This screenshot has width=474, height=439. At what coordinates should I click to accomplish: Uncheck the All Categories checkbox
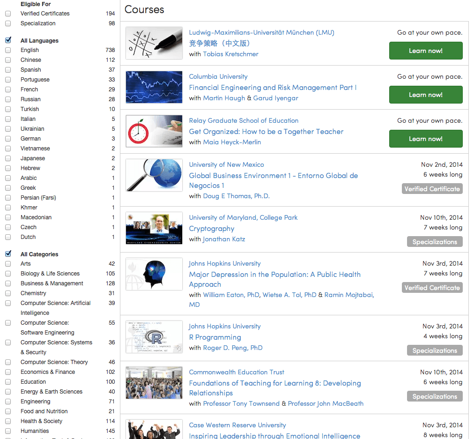pyautogui.click(x=8, y=253)
